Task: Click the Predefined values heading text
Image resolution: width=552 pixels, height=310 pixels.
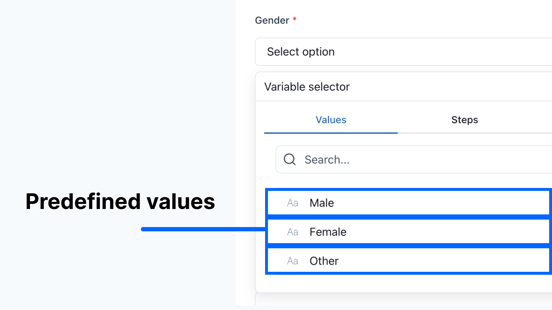Action: coord(120,201)
